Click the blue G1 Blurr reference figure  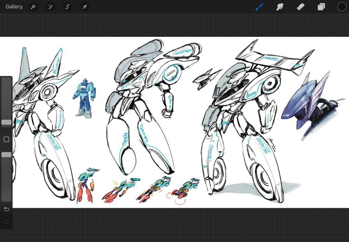(84, 98)
